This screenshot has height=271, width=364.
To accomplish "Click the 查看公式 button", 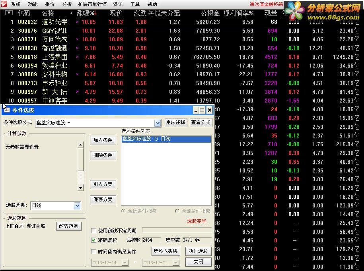I will click(200, 122).
